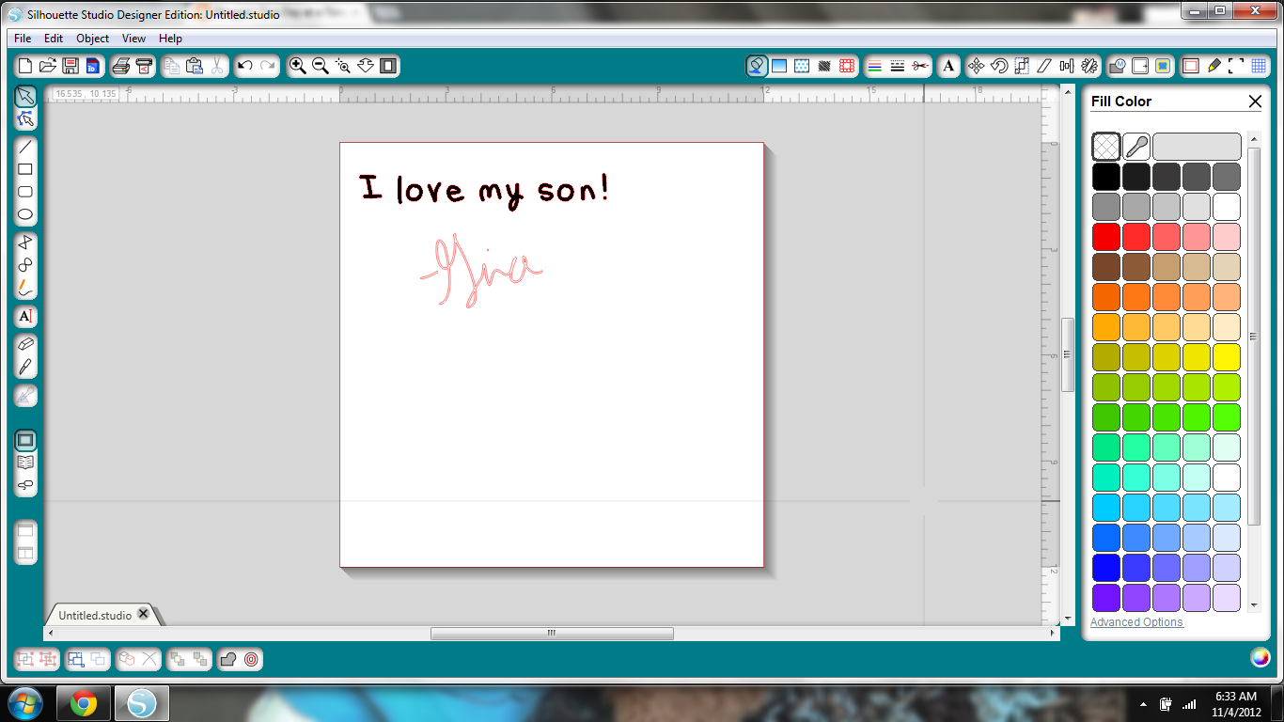
Task: Click the Open folder icon
Action: click(47, 66)
